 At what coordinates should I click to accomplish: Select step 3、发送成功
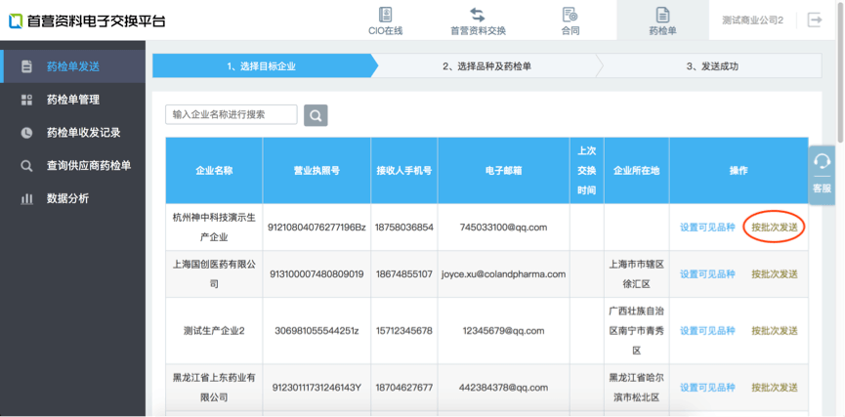(712, 66)
